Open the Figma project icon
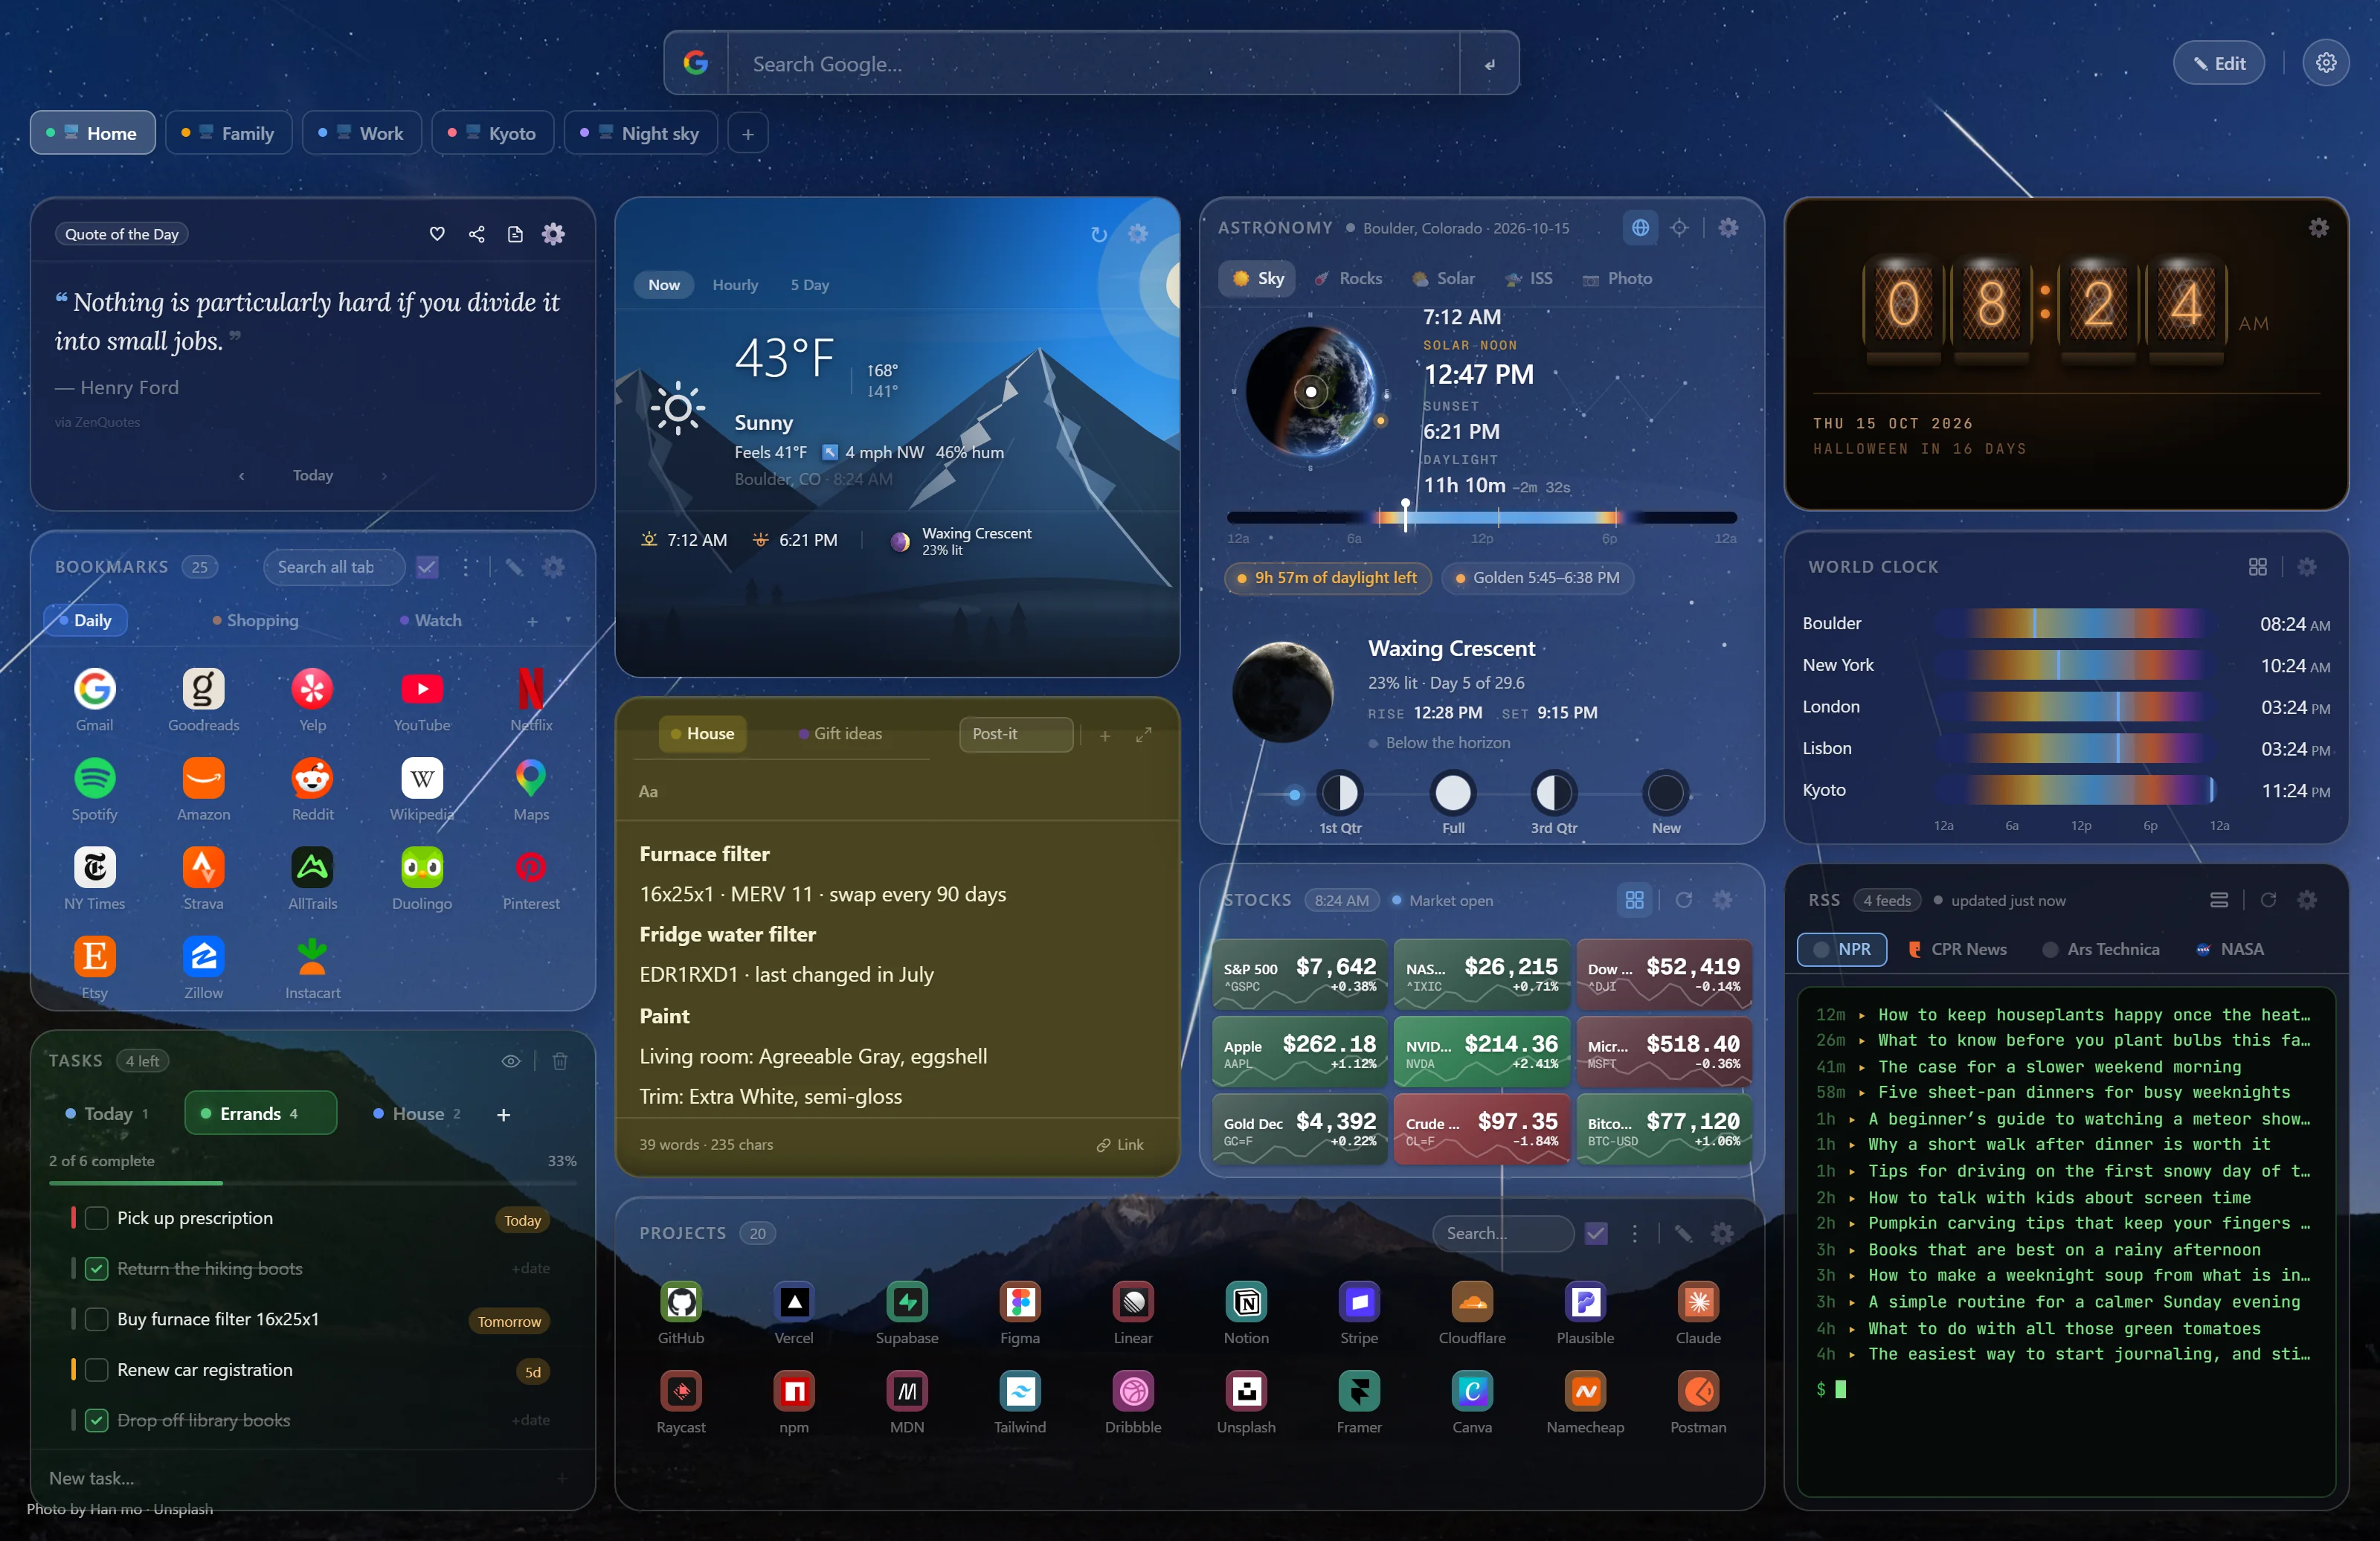The height and width of the screenshot is (1541, 2380). [x=1020, y=1312]
